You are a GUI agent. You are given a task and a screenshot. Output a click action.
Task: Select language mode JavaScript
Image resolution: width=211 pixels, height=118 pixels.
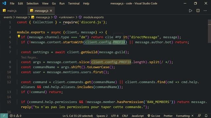(x=137, y=116)
